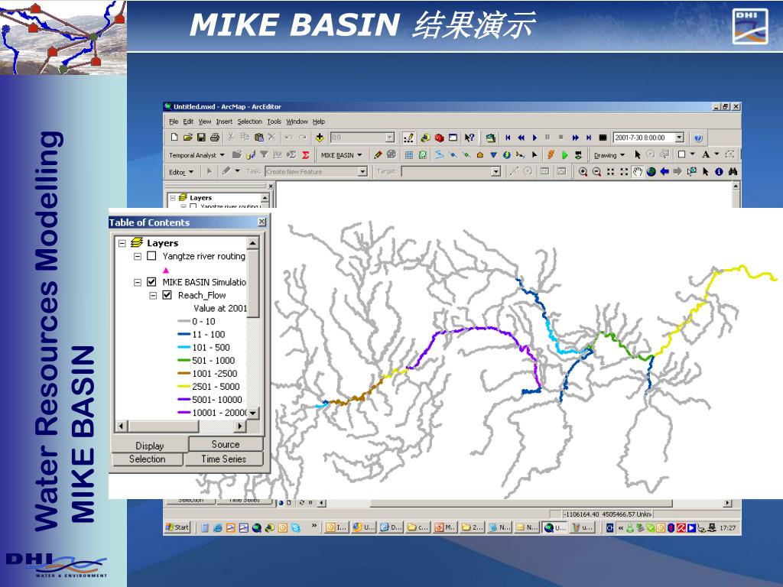Add a hydropower node icon
This screenshot has height=587, width=783.
pyautogui.click(x=506, y=155)
